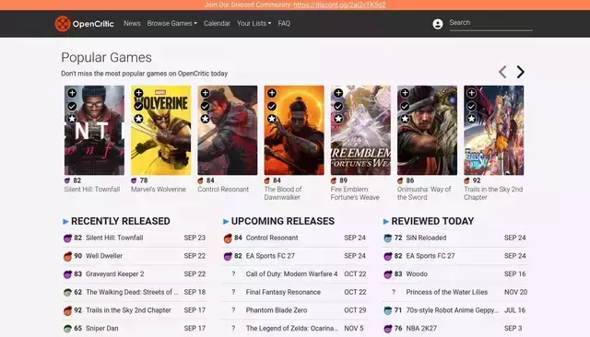Mark Marvel's Wolverine as played (check)
This screenshot has width=590, height=337.
click(138, 106)
